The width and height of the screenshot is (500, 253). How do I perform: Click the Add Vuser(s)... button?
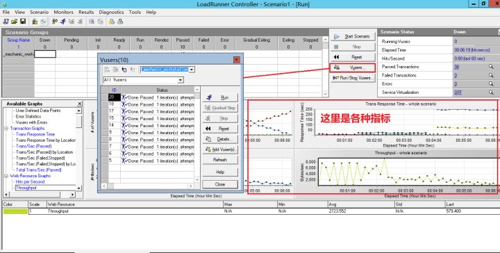pyautogui.click(x=220, y=149)
